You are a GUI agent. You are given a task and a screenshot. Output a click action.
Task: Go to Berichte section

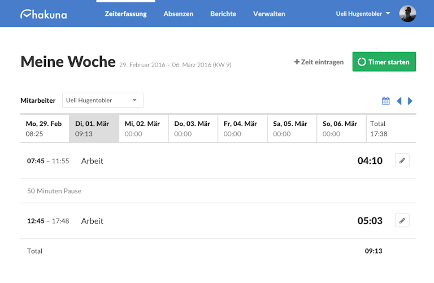pos(223,14)
